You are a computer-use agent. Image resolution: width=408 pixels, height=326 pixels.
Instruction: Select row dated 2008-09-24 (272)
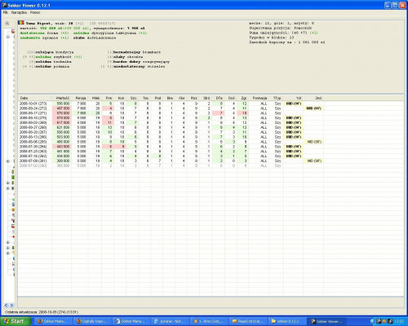point(171,108)
